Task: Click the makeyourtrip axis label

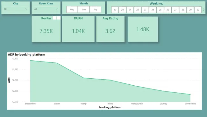Action: (137, 104)
